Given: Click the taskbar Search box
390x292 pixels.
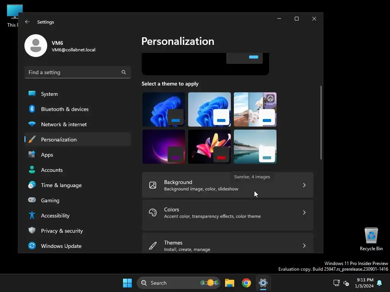Looking at the screenshot, I should tap(178, 283).
